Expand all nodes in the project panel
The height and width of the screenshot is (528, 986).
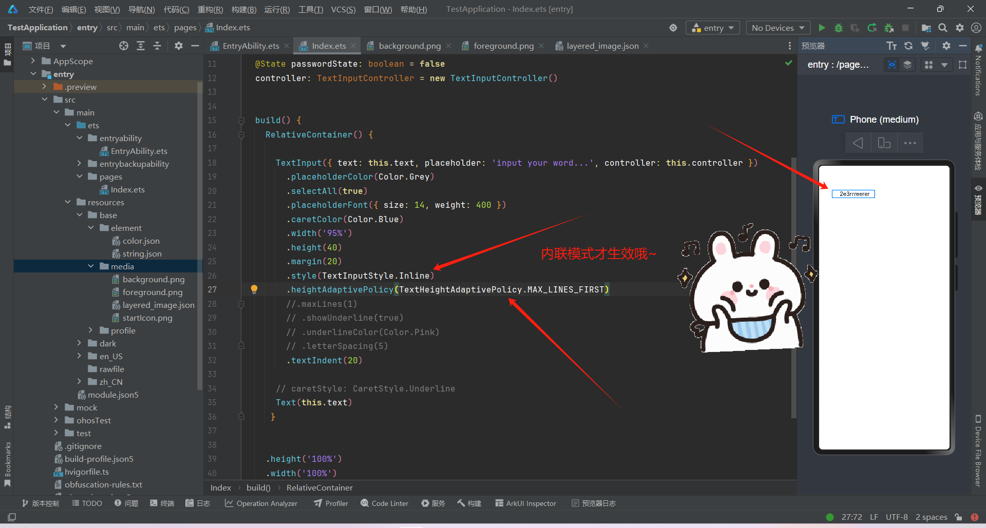[x=141, y=46]
